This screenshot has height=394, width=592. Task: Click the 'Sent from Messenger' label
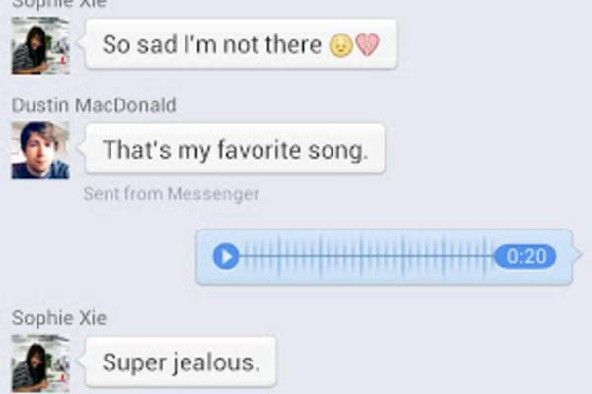171,194
